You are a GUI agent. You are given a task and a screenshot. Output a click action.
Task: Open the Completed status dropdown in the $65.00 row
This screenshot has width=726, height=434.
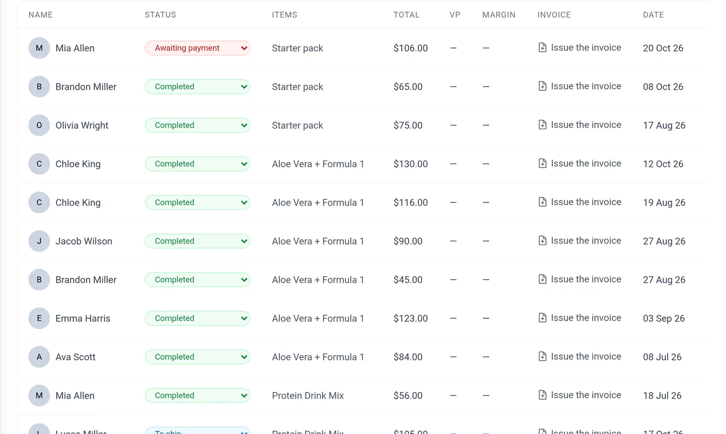coord(198,87)
